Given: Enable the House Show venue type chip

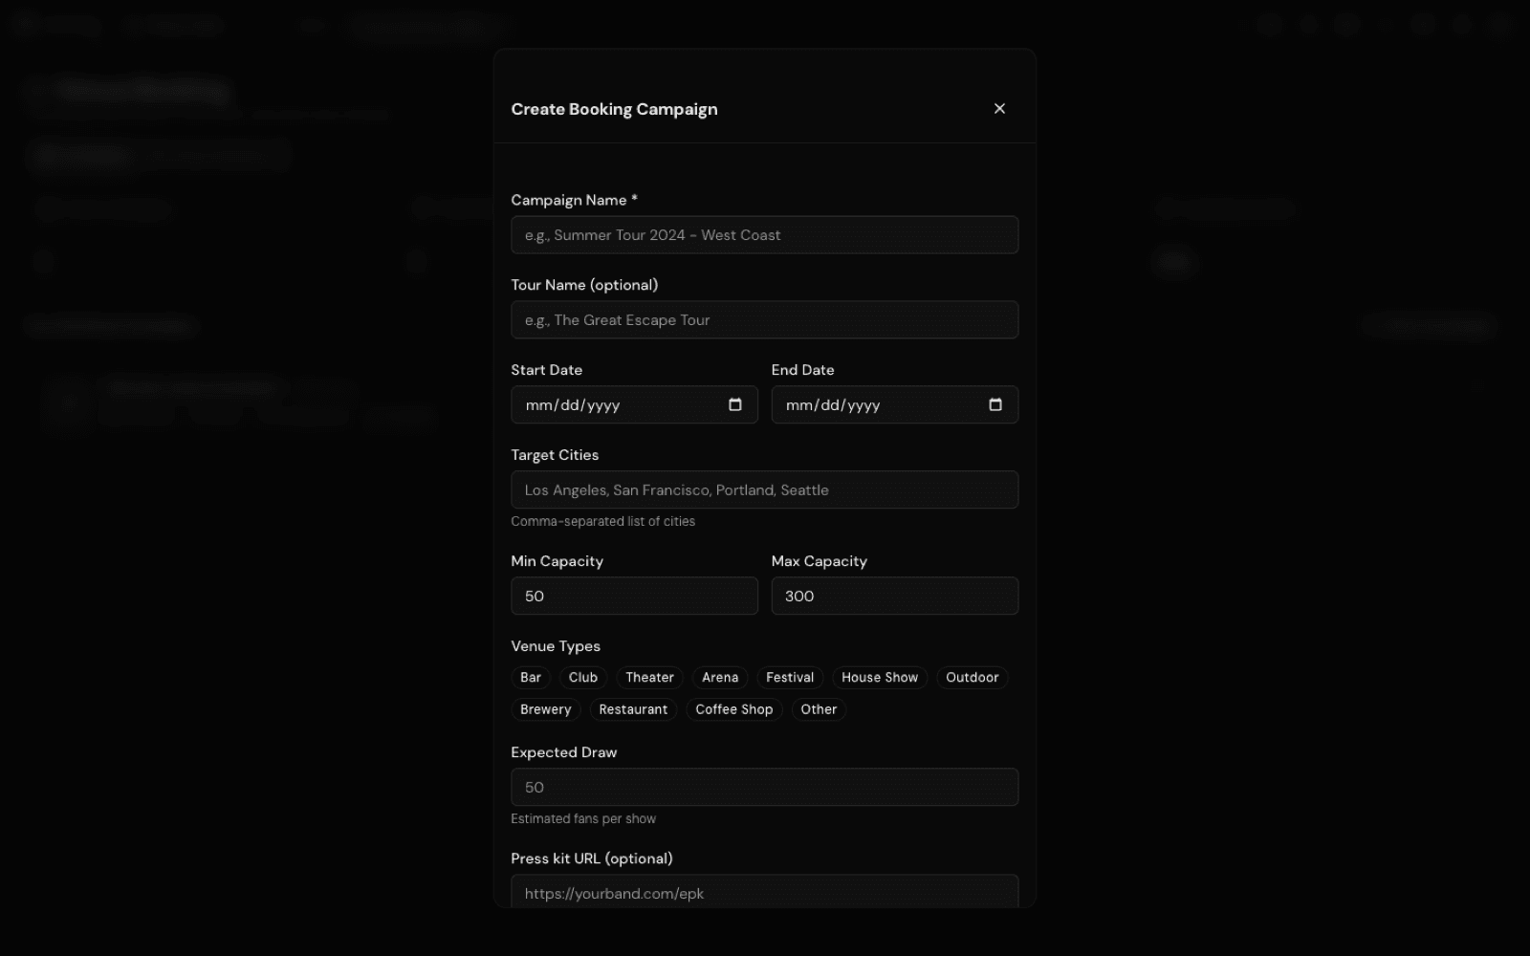Looking at the screenshot, I should click(880, 677).
